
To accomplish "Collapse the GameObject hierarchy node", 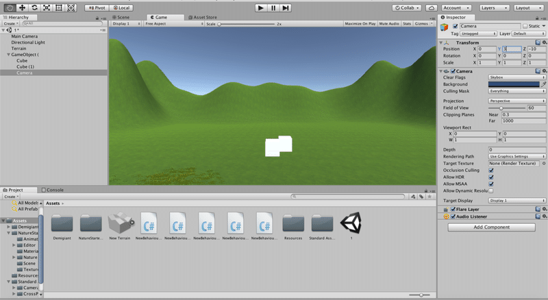I will pos(9,55).
